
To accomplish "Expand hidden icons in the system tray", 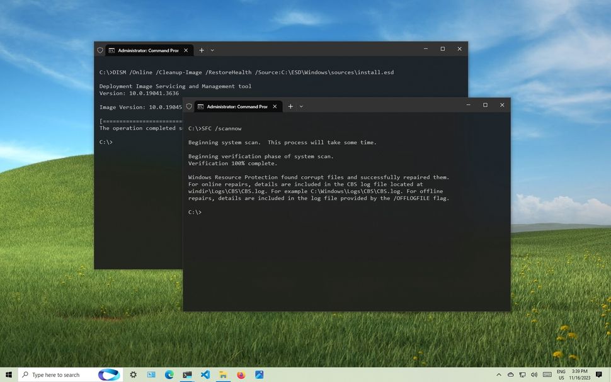I will click(499, 374).
